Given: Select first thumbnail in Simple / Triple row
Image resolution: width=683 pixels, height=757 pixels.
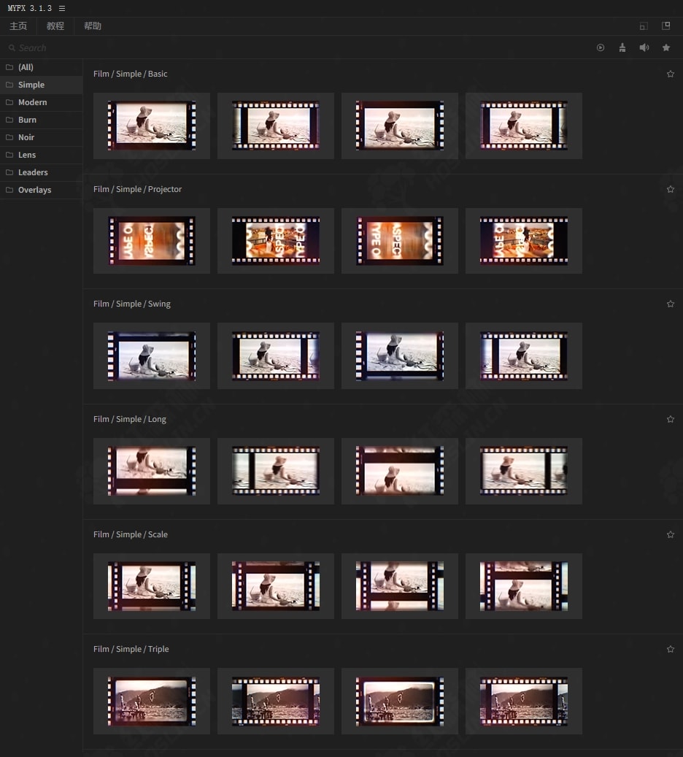Looking at the screenshot, I should (x=152, y=701).
